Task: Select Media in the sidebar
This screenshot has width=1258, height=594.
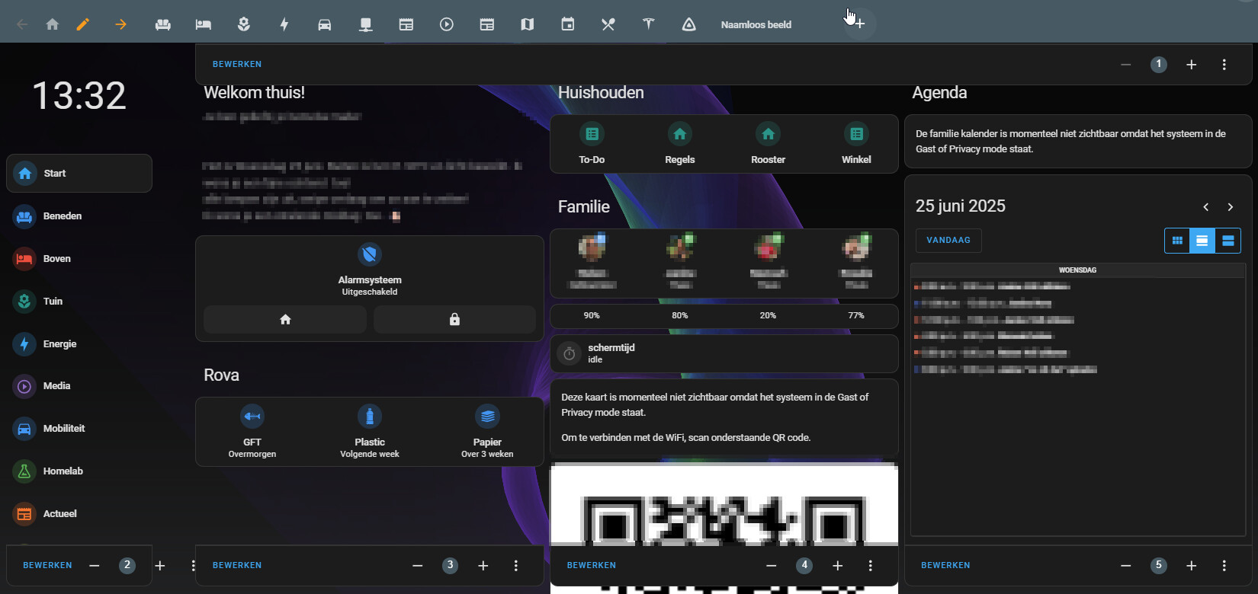Action: click(x=79, y=386)
